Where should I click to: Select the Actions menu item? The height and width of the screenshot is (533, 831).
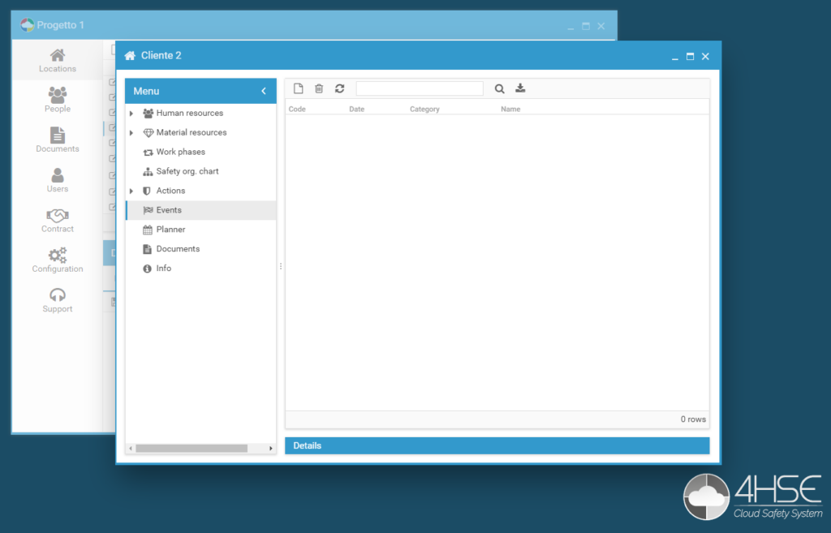[x=170, y=190]
